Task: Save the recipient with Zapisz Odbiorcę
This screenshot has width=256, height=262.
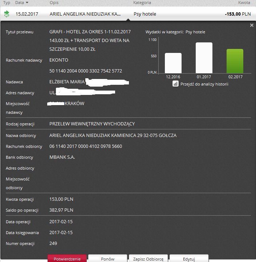Action: click(x=148, y=259)
